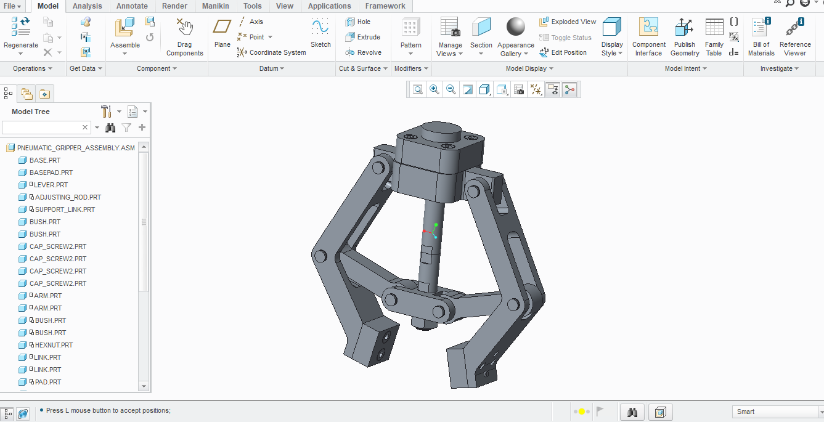
Task: Expand the Operations group menu
Action: (x=33, y=68)
